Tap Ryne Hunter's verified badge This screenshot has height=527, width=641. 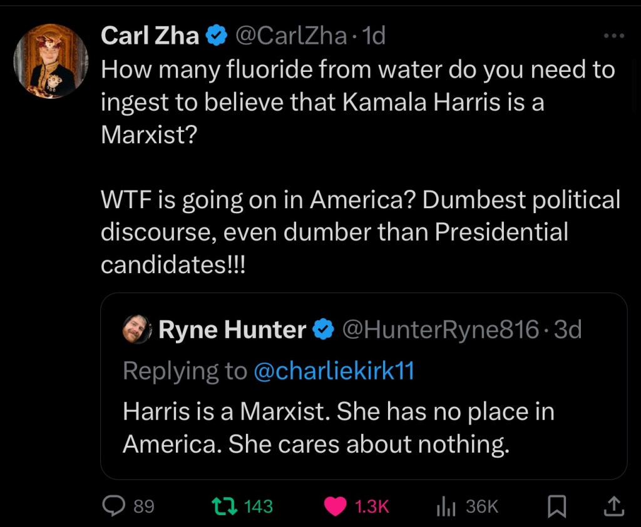tap(324, 329)
